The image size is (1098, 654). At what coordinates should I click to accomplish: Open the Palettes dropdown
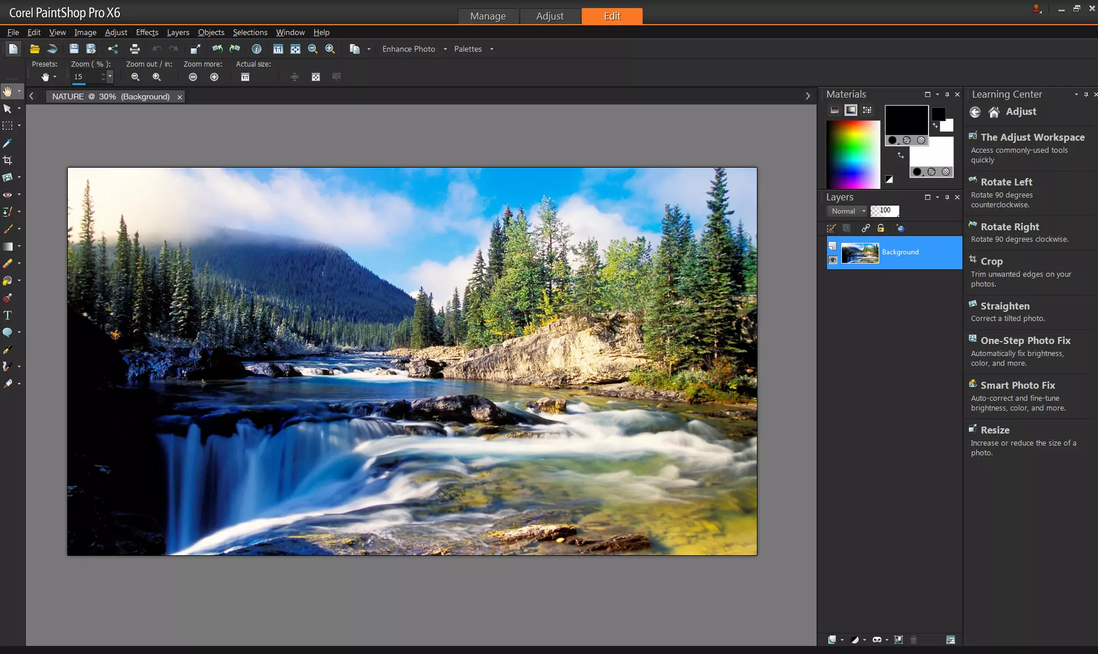pyautogui.click(x=492, y=49)
